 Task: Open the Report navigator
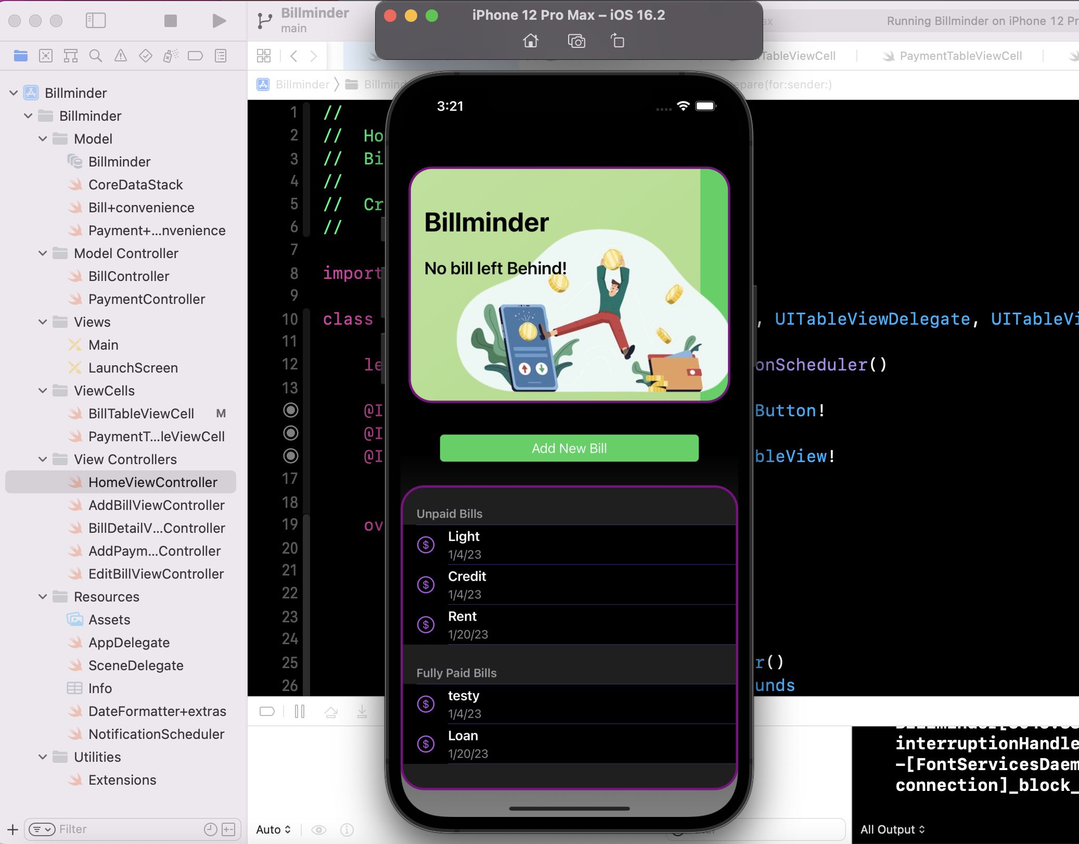coord(221,56)
